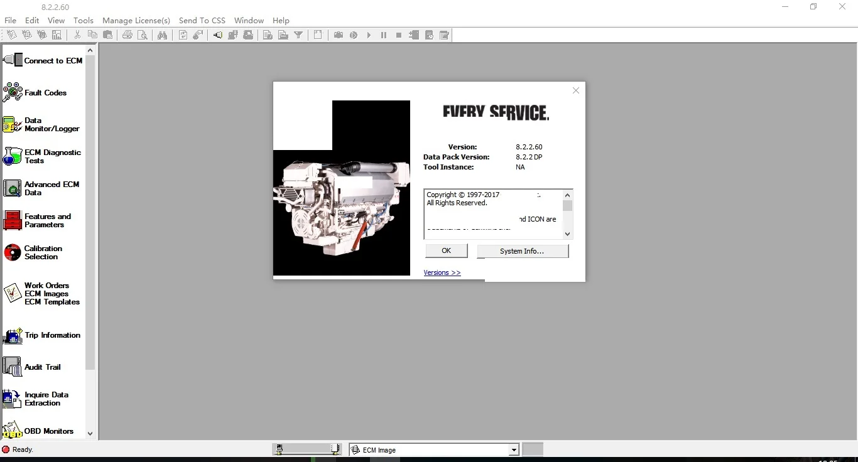Viewport: 858px width, 462px height.
Task: Open the Window menu
Action: click(x=249, y=20)
